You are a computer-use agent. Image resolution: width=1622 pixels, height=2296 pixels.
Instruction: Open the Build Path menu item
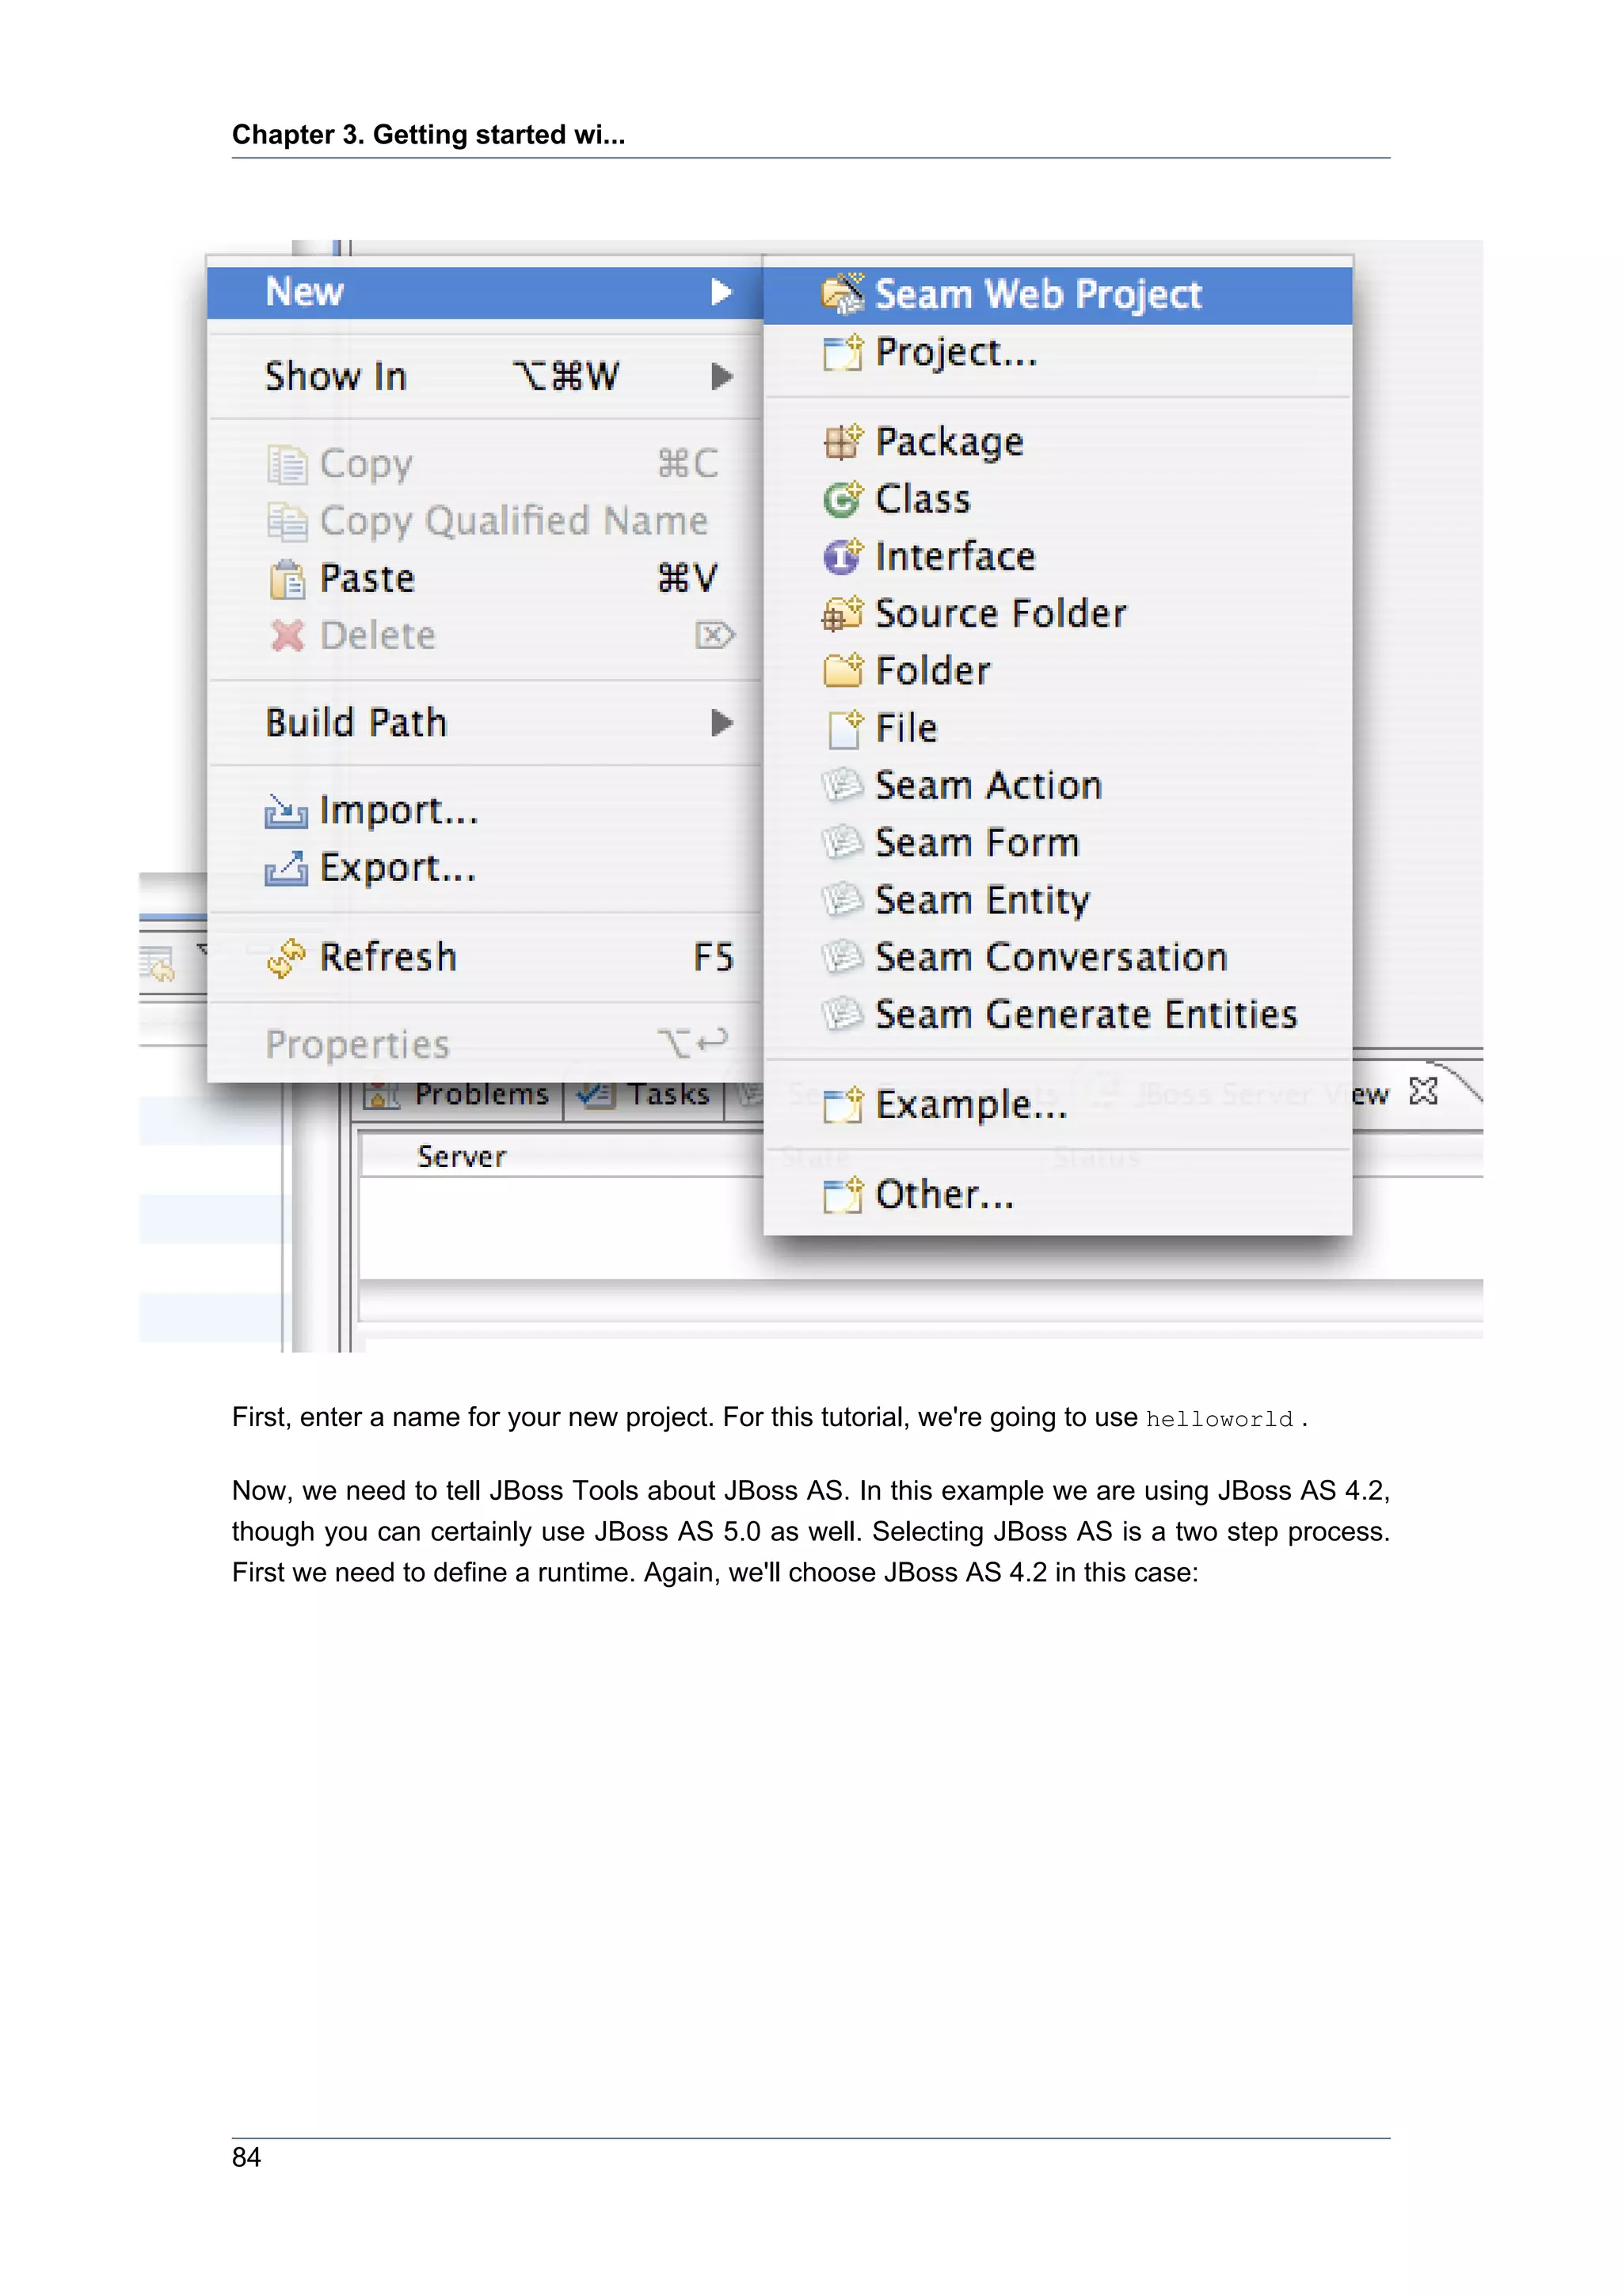pyautogui.click(x=485, y=723)
